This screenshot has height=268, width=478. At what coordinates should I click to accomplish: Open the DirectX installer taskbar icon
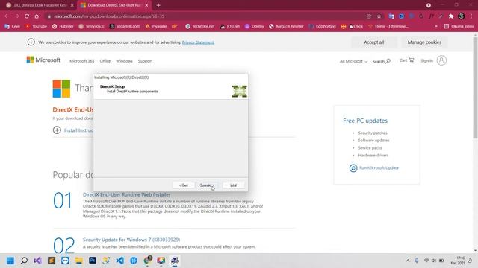(175, 261)
